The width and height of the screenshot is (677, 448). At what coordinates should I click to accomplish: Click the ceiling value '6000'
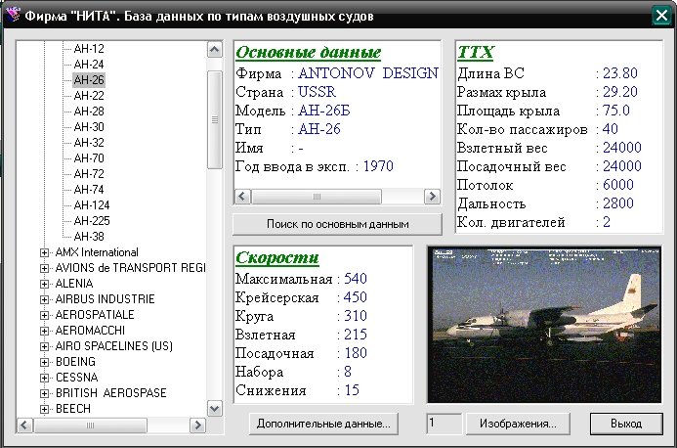pyautogui.click(x=617, y=185)
